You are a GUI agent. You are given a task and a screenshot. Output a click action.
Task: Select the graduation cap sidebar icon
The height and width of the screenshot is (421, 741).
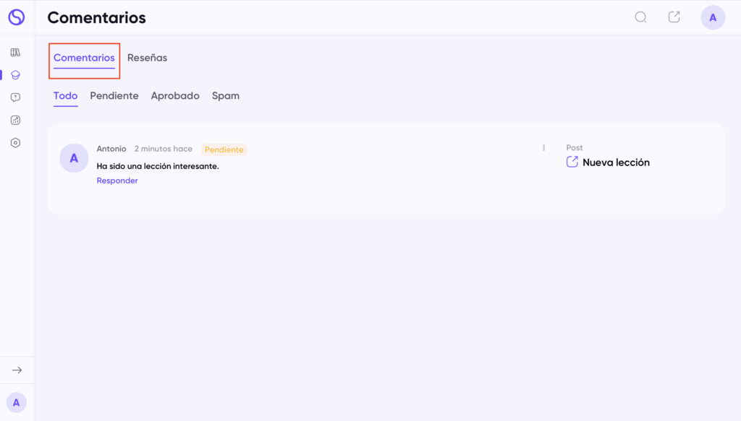coord(16,75)
